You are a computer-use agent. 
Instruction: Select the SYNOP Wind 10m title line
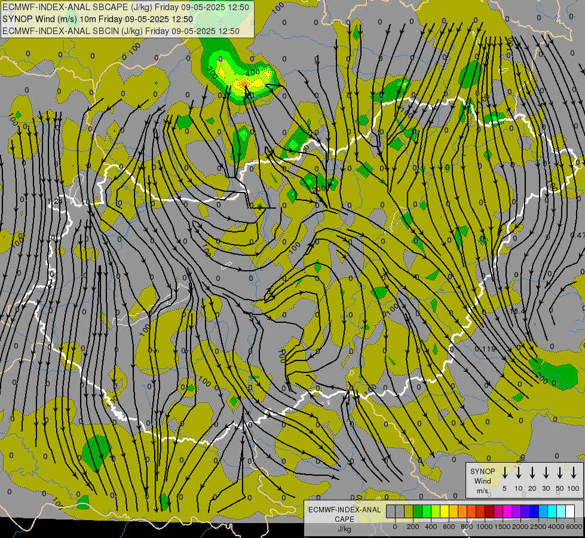[x=98, y=19]
